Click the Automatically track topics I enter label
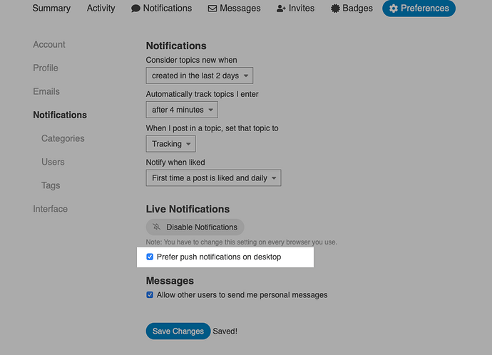This screenshot has height=355, width=492. pyautogui.click(x=202, y=94)
